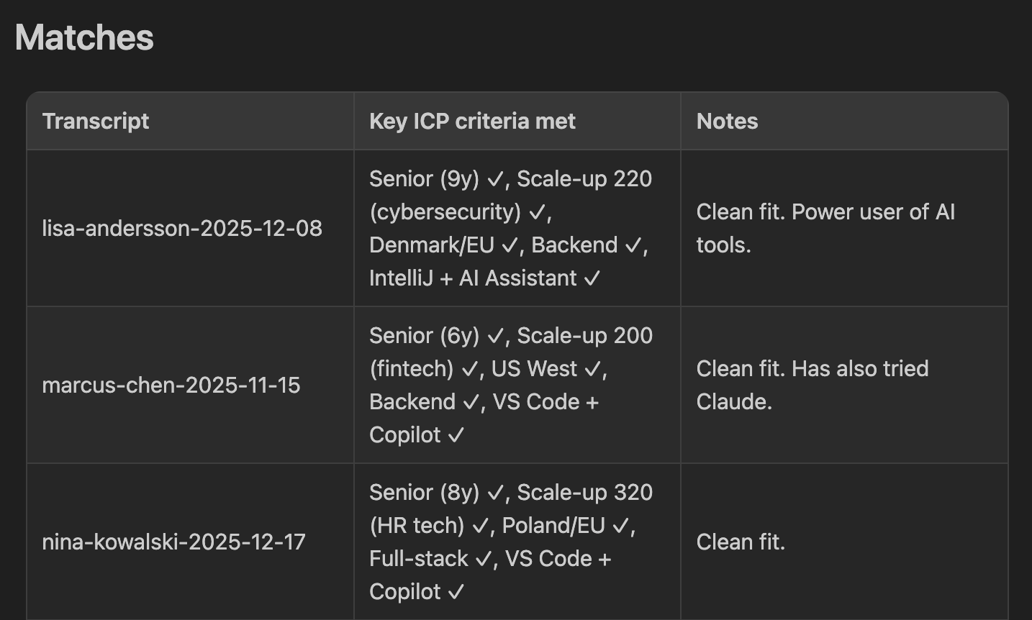
Task: Click the 'Full-stack' text in Nina's row
Action: [419, 558]
